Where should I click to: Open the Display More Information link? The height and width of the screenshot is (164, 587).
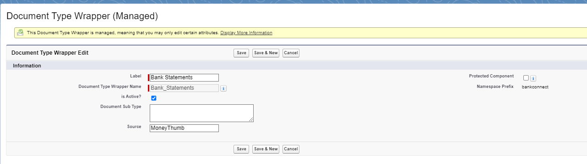tap(246, 33)
